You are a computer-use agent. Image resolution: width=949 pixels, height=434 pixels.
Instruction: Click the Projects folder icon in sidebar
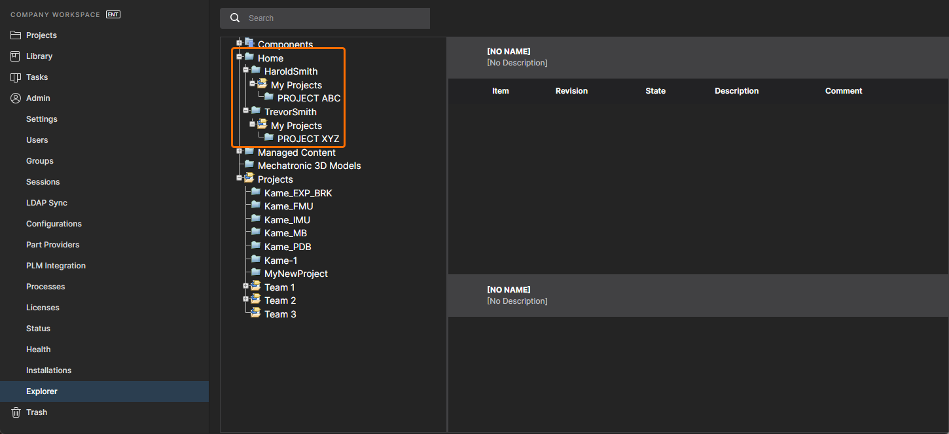tap(16, 35)
